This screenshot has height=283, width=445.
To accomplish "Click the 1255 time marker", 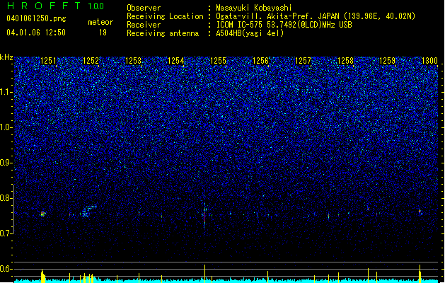I will [x=218, y=61].
